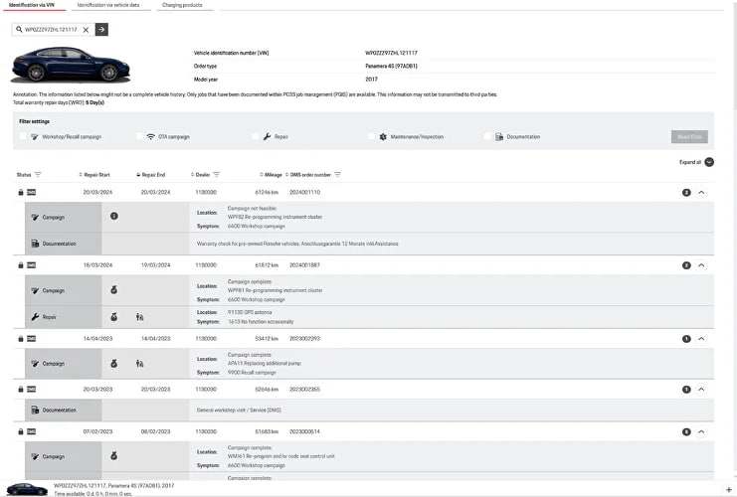Click lock icon on 20/03/2024 order

[21, 192]
